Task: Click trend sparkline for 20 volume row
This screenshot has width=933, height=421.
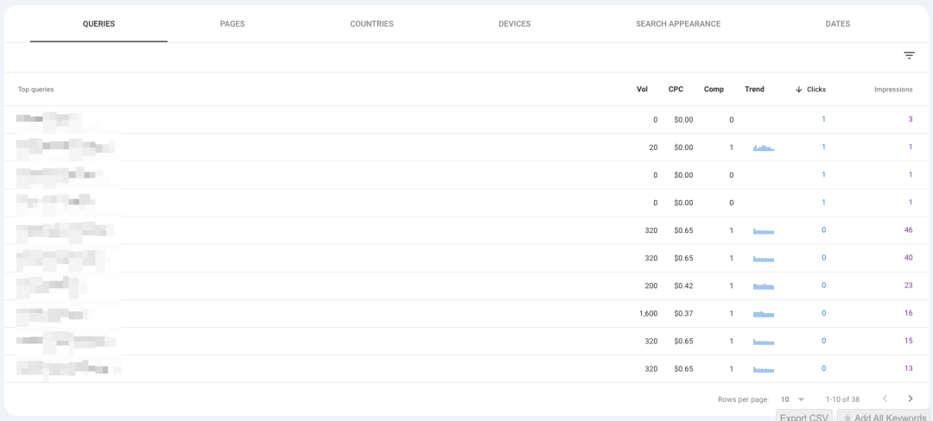Action: [x=764, y=148]
